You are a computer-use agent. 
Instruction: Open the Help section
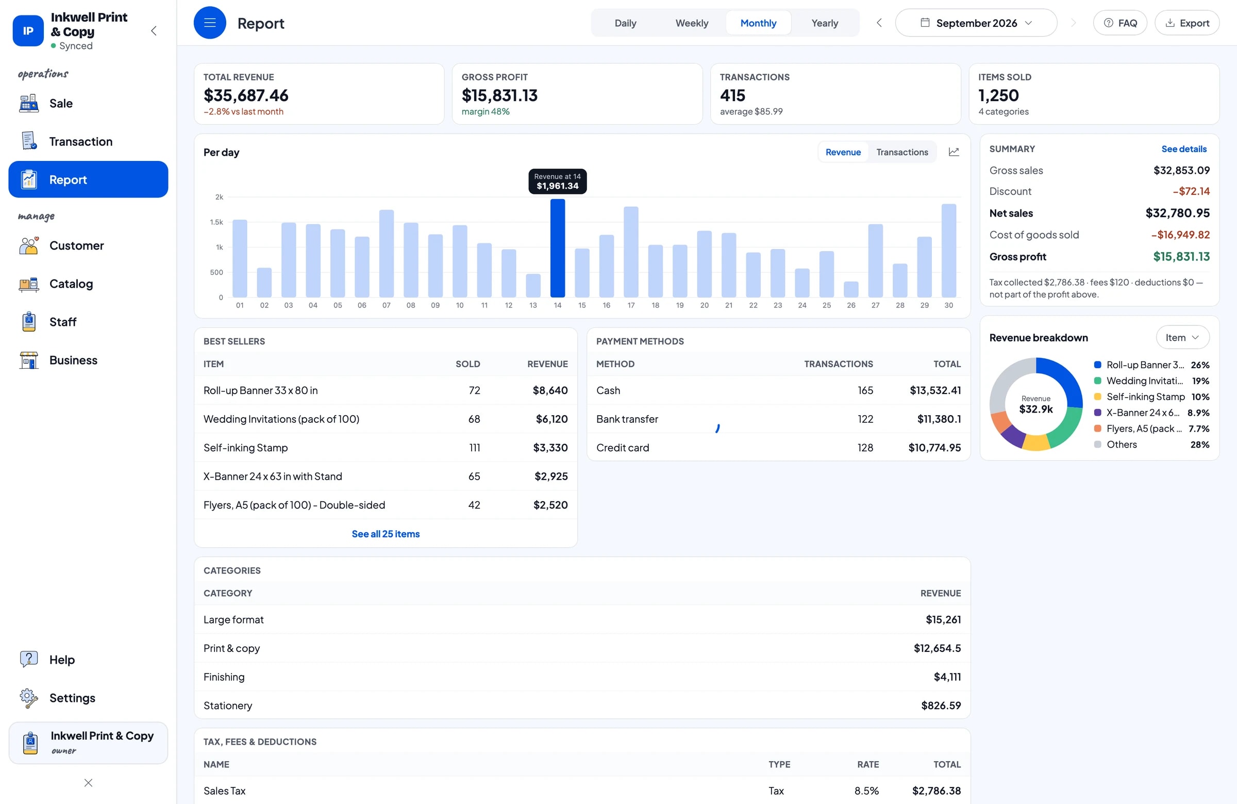click(88, 660)
